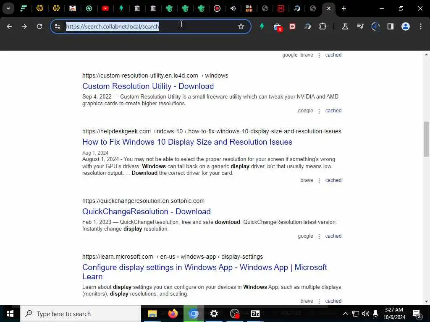The image size is (430, 322).
Task: Open the media control playlist icon
Action: tap(360, 26)
